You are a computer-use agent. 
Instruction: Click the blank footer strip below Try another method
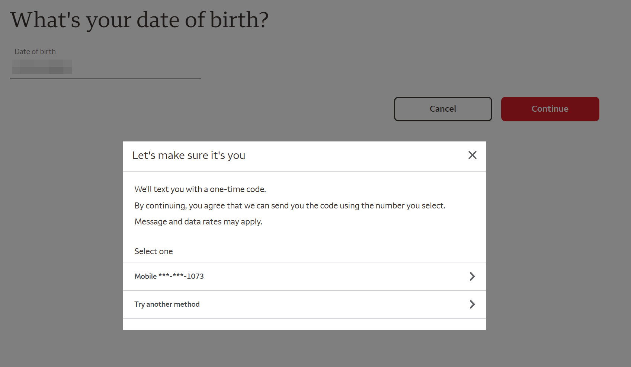point(304,324)
